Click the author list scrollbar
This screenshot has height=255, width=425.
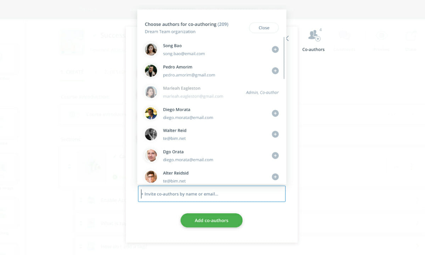[284, 58]
